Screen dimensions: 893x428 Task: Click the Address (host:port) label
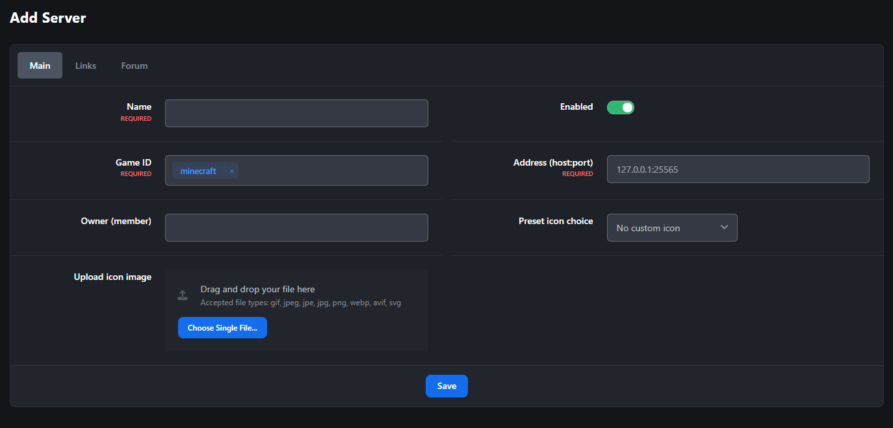pyautogui.click(x=553, y=162)
